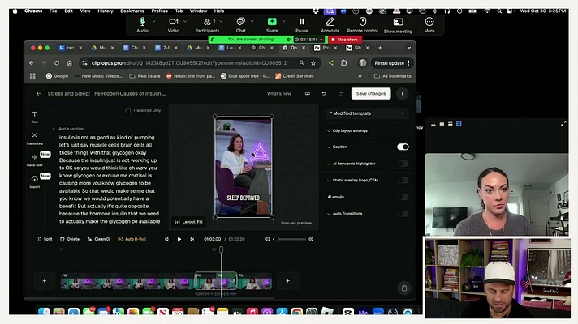Click the Auto B-Roll tool
578x324 pixels.
coord(132,239)
